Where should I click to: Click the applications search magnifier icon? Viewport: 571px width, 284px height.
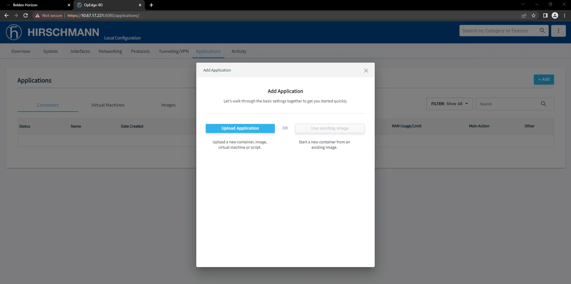click(543, 104)
